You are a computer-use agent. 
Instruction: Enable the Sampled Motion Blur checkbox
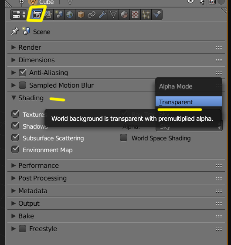coord(23,85)
